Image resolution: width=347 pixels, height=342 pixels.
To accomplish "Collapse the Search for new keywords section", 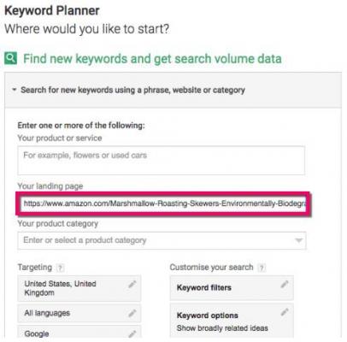I will pos(14,90).
